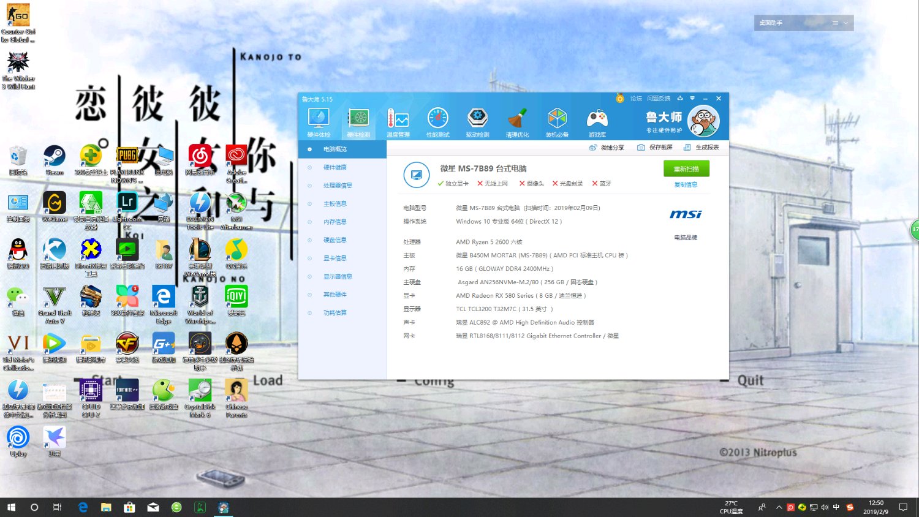This screenshot has width=919, height=517.
Task: Open Adobe Creative Cloud desktop shortcut
Action: coord(236,164)
